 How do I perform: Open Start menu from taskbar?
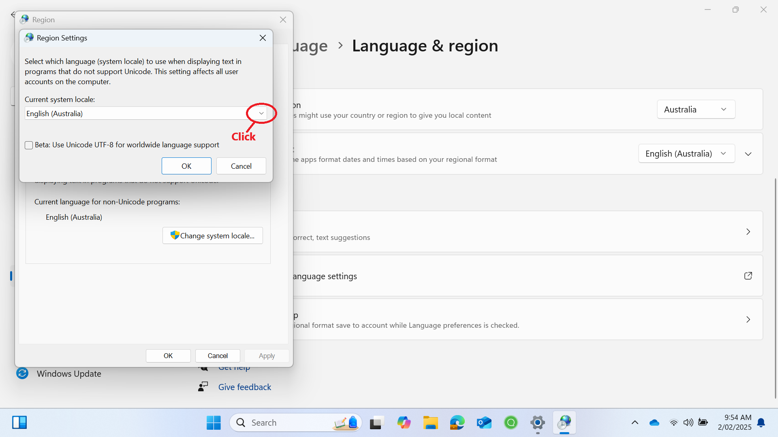point(214,423)
